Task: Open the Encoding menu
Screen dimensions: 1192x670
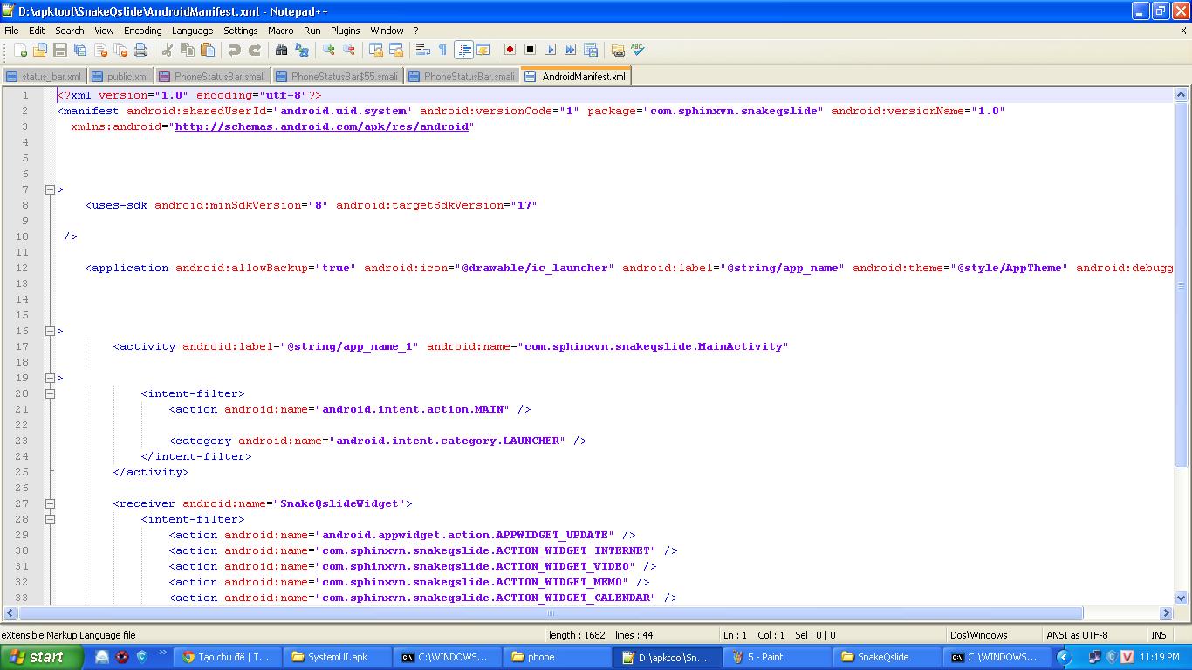Action: (x=142, y=31)
